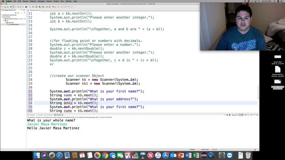Select UserInput.java in Package Explorer tree
This screenshot has width=285, height=160.
(x=14, y=24)
